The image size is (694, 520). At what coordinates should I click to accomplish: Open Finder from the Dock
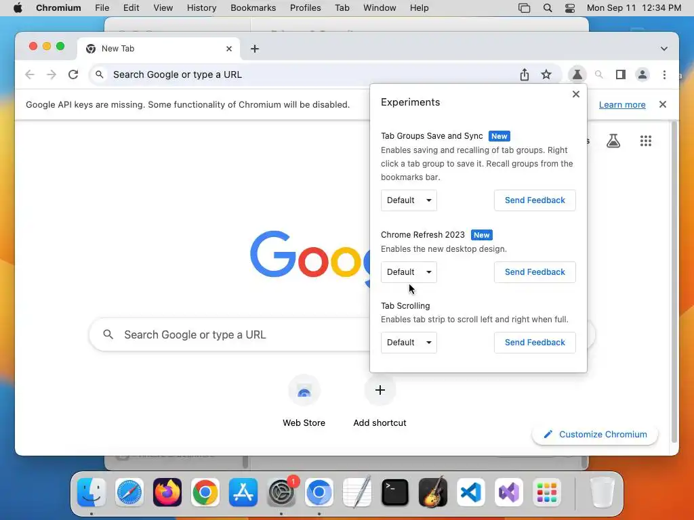point(91,492)
